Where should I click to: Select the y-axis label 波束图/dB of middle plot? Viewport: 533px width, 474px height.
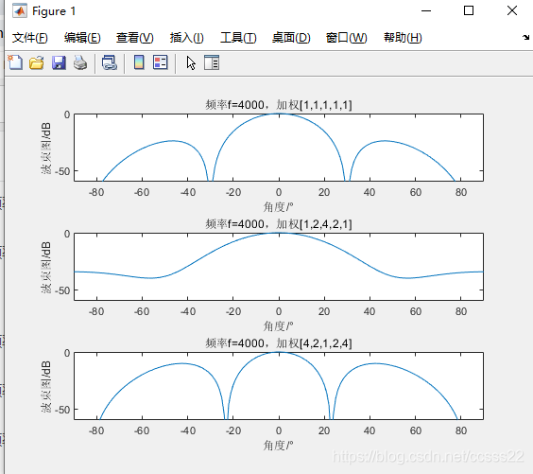click(x=46, y=267)
